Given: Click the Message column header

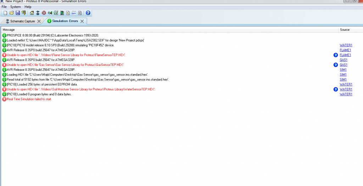Looking at the screenshot, I should pyautogui.click(x=169, y=30).
